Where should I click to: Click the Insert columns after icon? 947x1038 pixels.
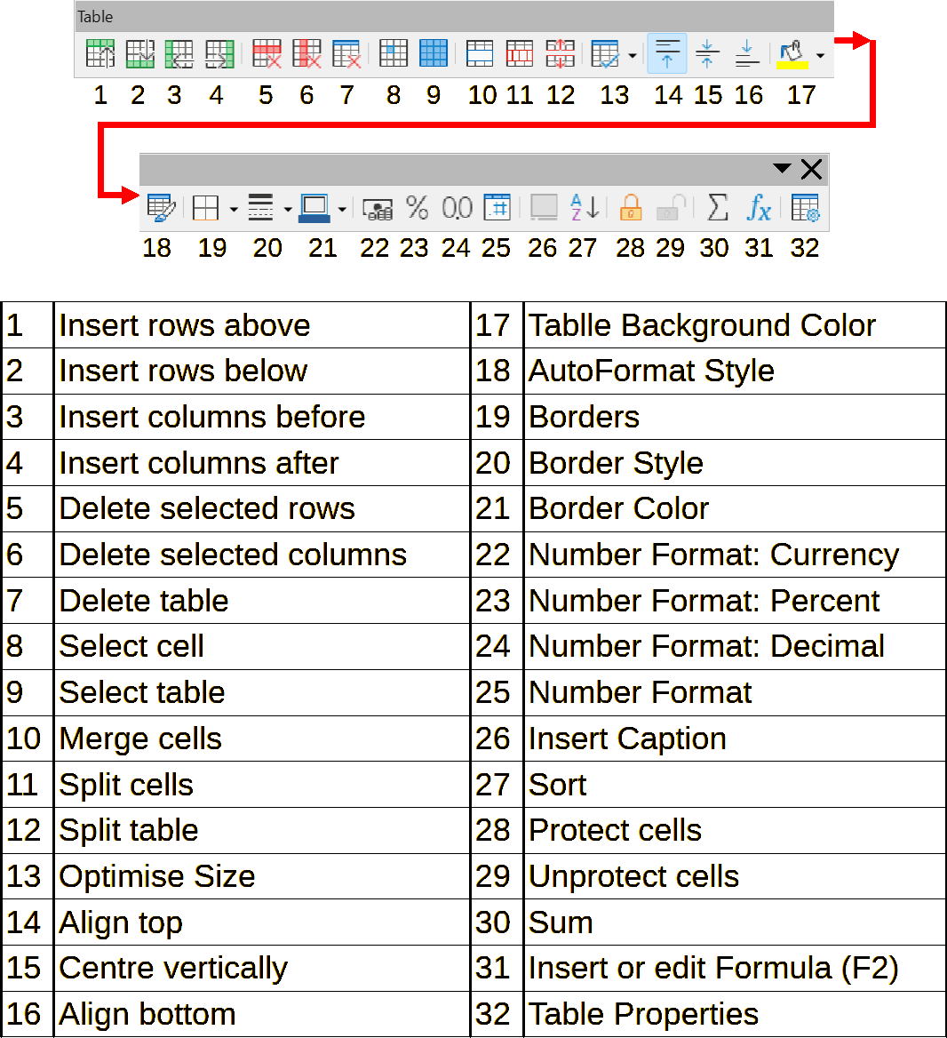(219, 54)
